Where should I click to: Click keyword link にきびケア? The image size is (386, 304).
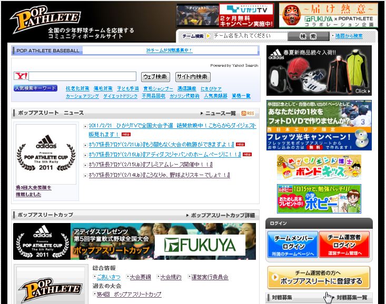[211, 88]
